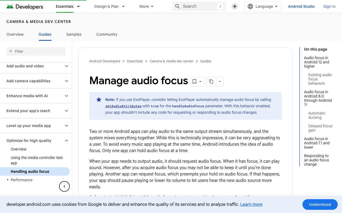
Task: Click the slash shortcut key in search
Action: 220,6
